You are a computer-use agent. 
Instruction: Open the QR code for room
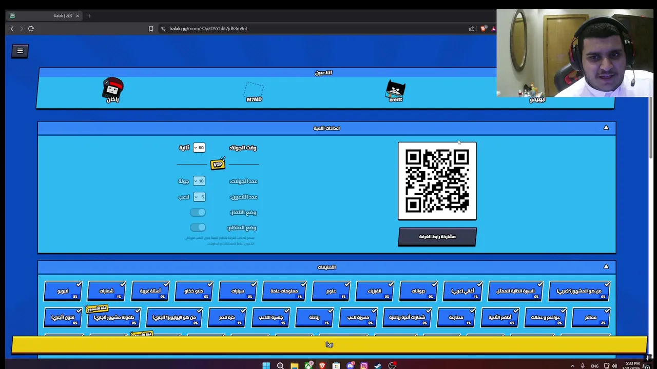click(x=437, y=181)
